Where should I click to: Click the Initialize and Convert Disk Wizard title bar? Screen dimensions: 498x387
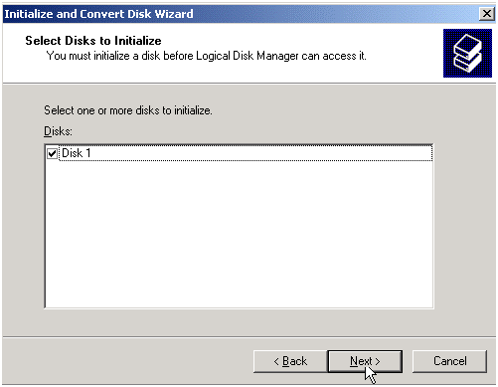click(x=249, y=14)
